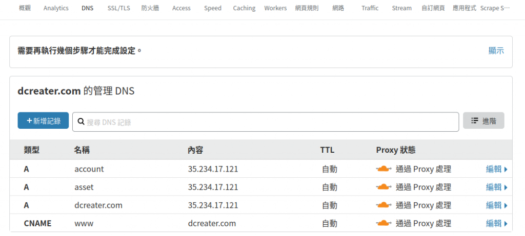Click the 名稱 column header
This screenshot has width=525, height=236.
pos(82,150)
